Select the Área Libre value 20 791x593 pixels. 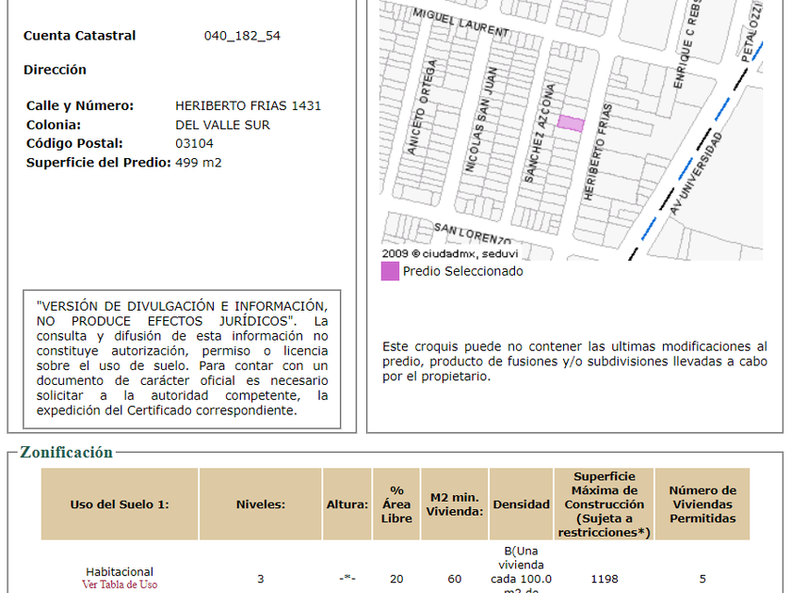click(396, 579)
